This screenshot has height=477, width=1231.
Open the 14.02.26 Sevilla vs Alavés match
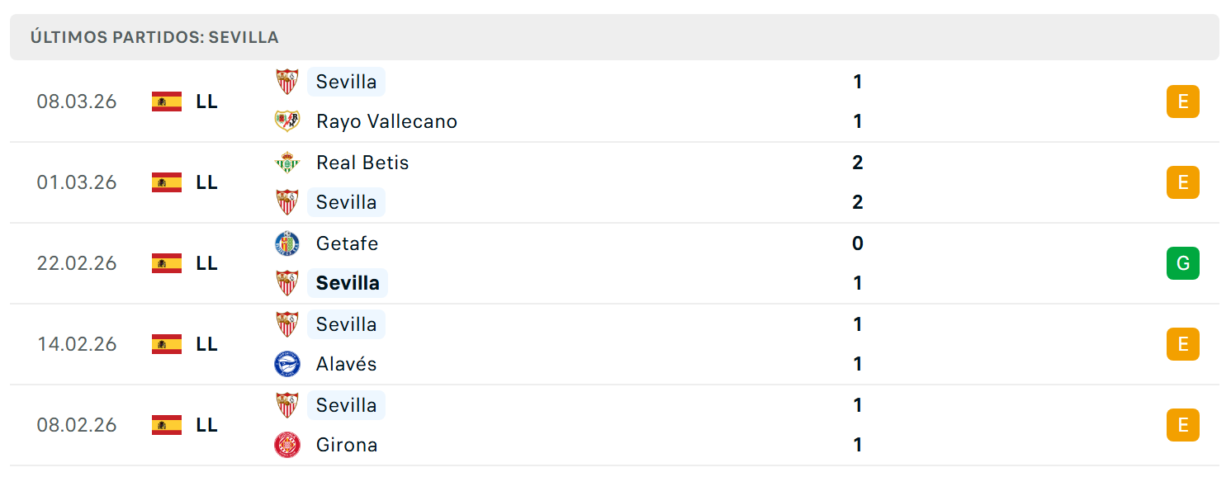click(x=614, y=344)
